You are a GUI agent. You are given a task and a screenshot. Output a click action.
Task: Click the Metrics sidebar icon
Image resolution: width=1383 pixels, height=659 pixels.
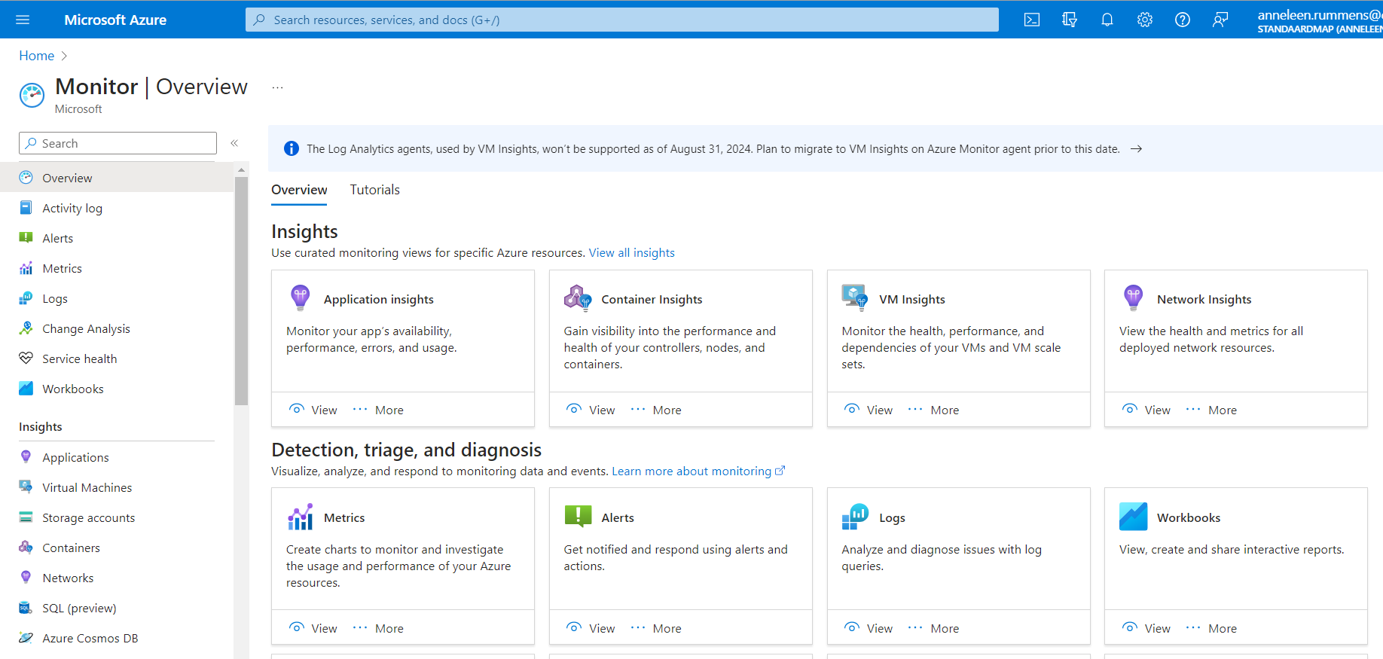click(26, 268)
